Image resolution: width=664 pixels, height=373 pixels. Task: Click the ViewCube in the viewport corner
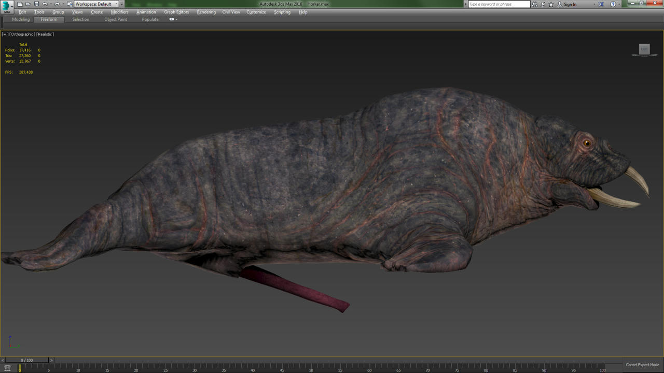pyautogui.click(x=644, y=50)
